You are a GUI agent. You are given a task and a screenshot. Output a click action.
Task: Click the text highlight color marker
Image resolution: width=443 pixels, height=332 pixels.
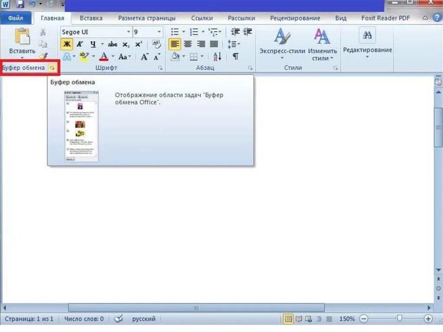(x=84, y=56)
